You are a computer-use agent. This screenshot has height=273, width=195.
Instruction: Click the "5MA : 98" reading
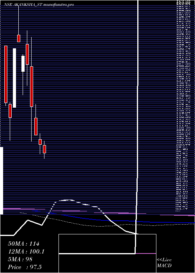[20, 259]
